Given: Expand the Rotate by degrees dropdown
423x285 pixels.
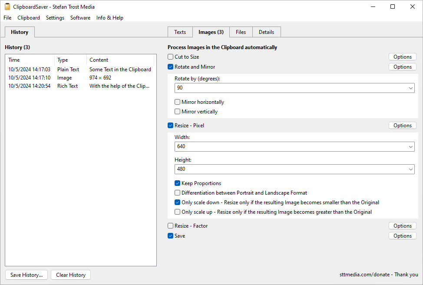Looking at the screenshot, I should tap(410, 88).
